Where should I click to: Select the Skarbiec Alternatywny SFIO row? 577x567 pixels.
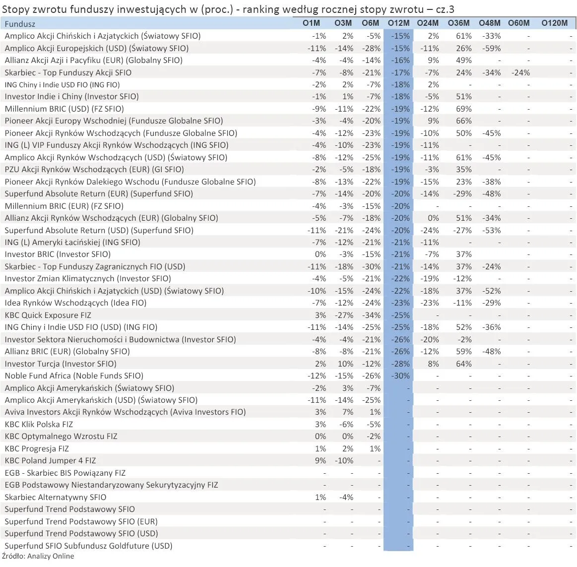(x=56, y=497)
